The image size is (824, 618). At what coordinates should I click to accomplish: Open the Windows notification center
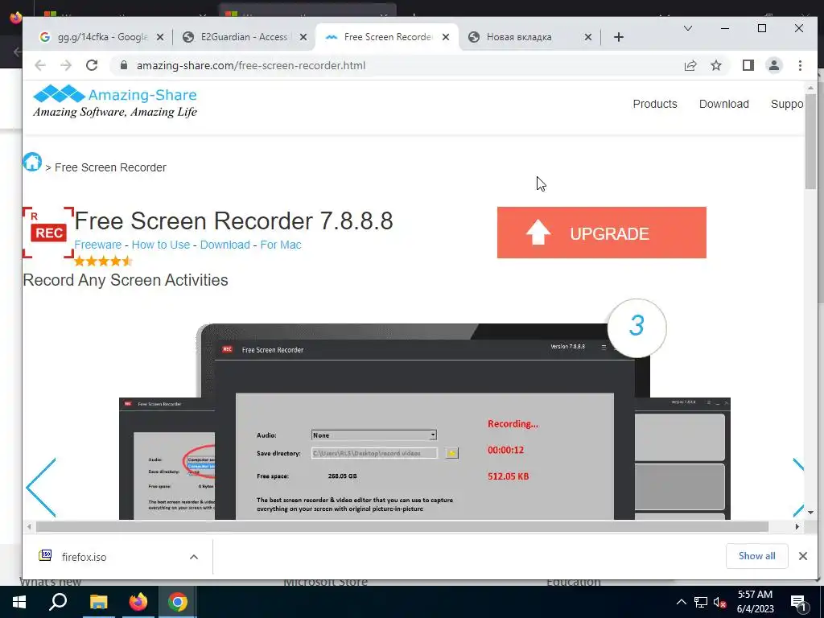798,602
